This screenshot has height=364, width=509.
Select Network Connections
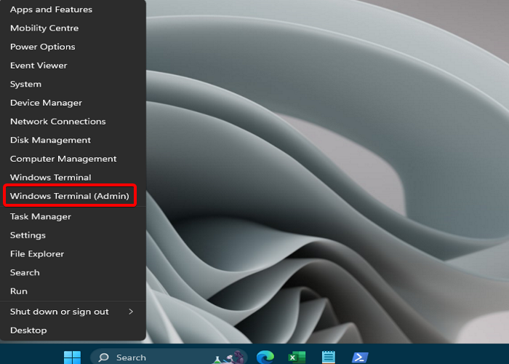[73, 122]
